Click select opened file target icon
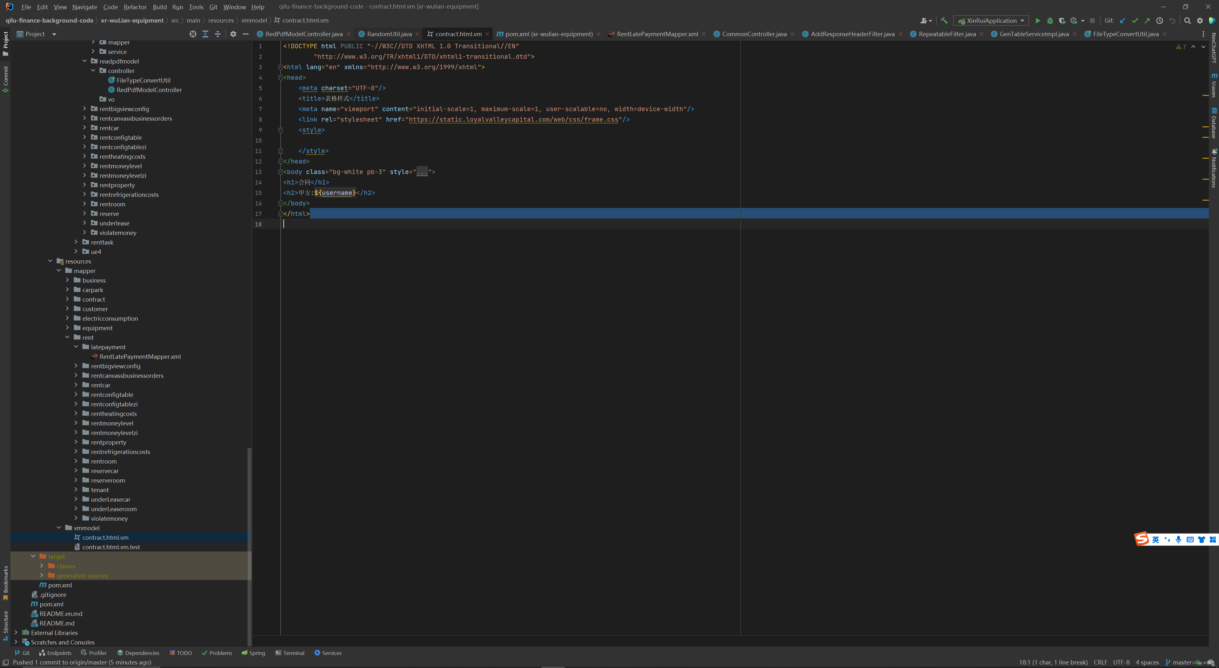 pyautogui.click(x=193, y=34)
